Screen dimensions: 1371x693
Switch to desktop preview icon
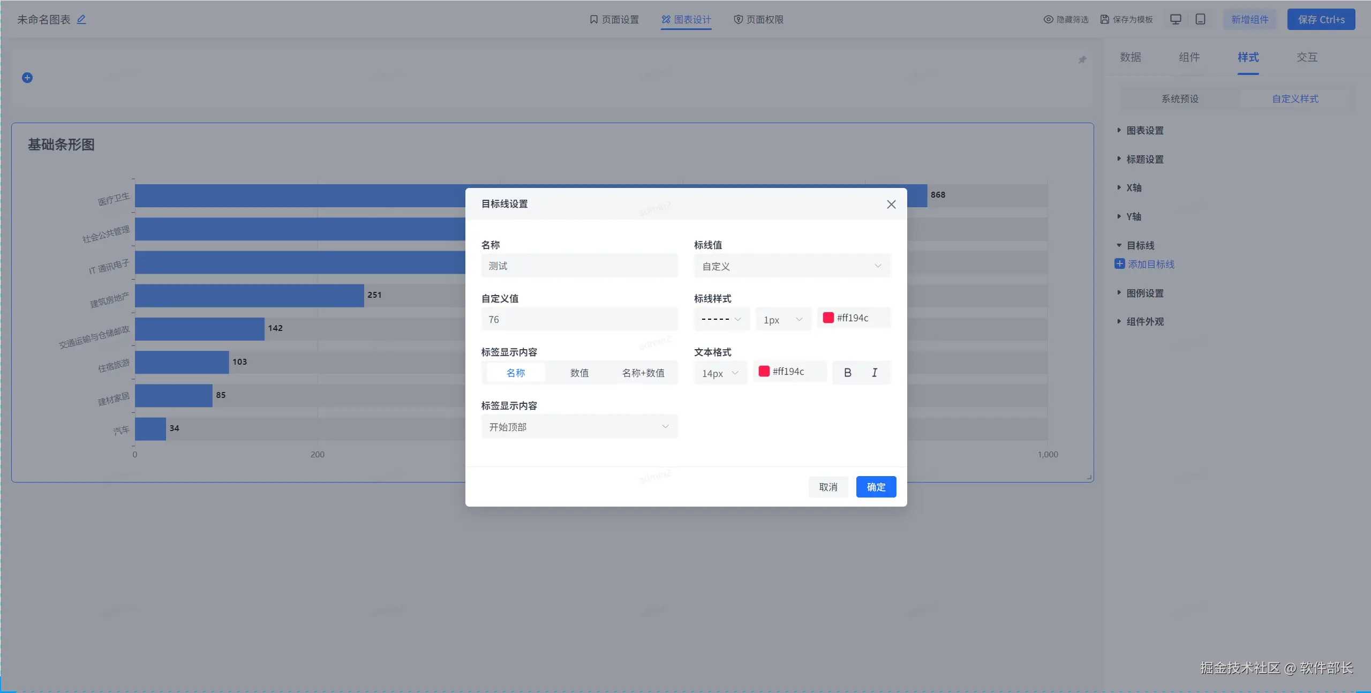(x=1176, y=19)
